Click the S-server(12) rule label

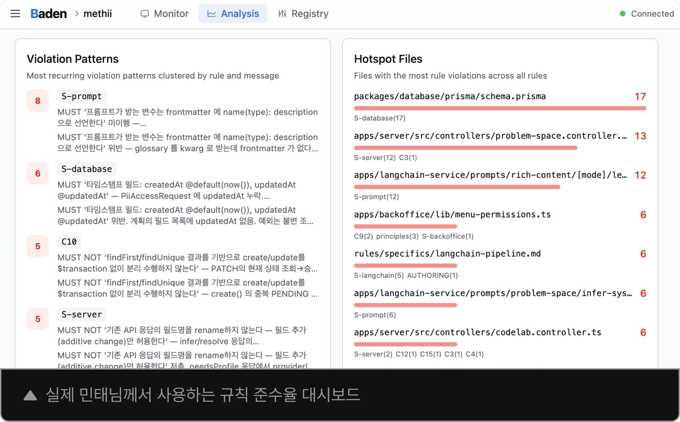tap(375, 157)
